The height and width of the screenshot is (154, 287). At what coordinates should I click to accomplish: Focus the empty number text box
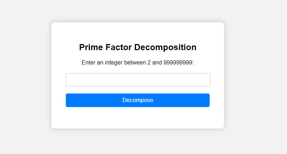point(138,80)
